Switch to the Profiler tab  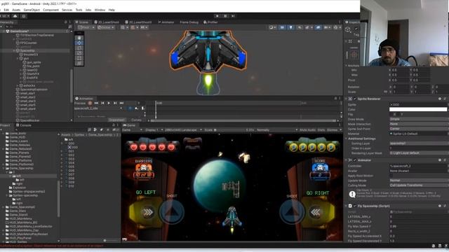click(x=210, y=22)
